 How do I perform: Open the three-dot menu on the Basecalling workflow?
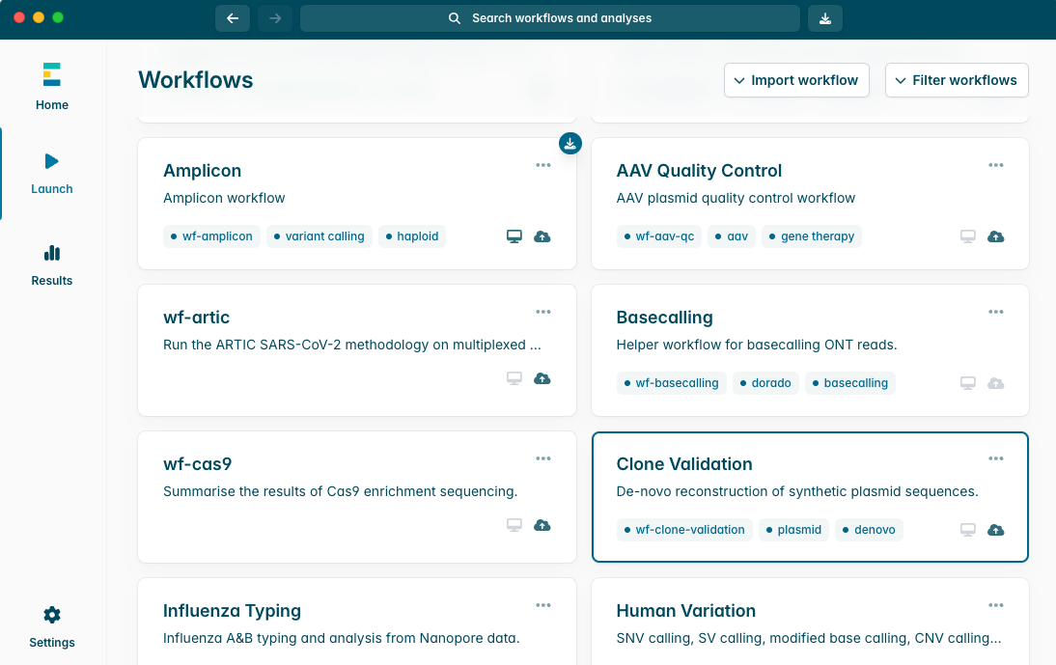click(995, 312)
